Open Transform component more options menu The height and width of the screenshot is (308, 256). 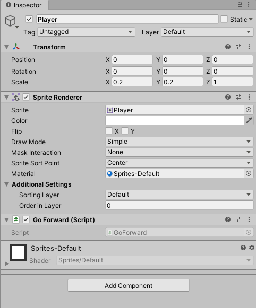pos(249,47)
